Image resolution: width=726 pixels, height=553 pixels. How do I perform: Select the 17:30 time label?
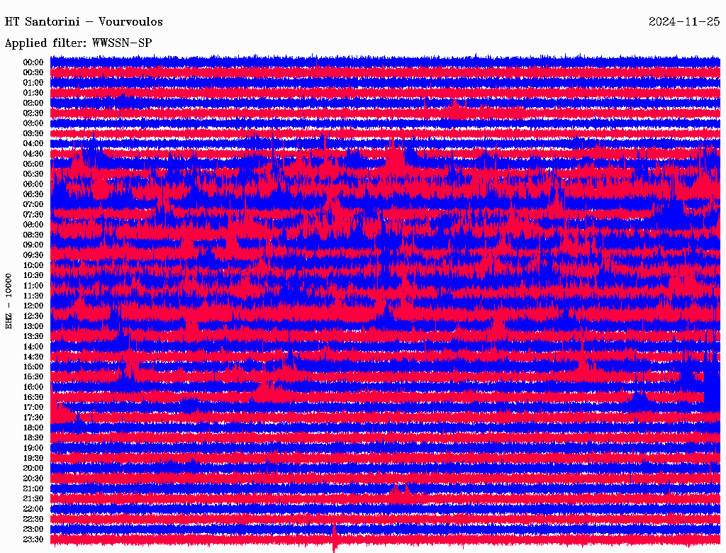coord(33,418)
